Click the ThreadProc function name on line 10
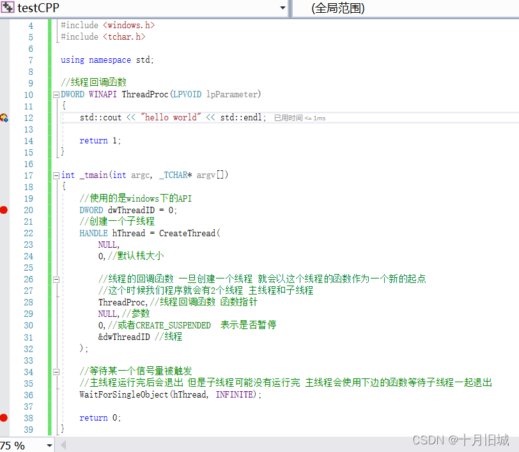Screen dimensions: 519x452 145,95
